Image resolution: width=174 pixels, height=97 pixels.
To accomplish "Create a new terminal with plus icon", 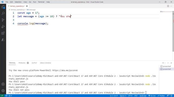I will pos(163,63).
